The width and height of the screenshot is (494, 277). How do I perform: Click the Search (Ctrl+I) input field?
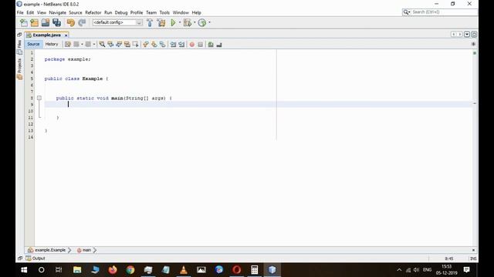coord(444,12)
